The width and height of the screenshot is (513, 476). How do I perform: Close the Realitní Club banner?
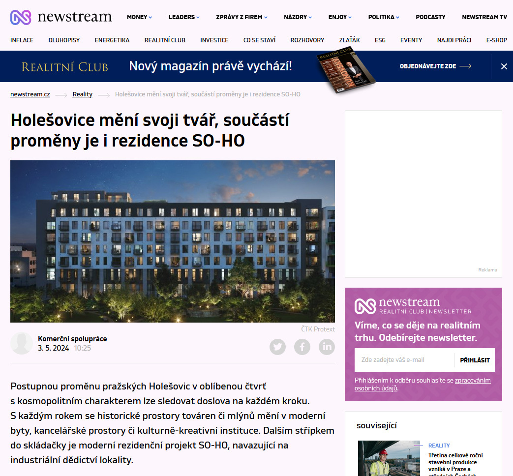coord(504,66)
